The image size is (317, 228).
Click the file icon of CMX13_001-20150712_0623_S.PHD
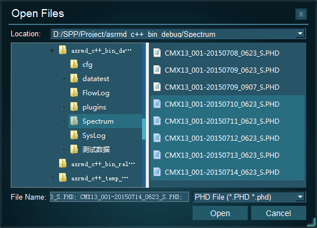(x=157, y=138)
